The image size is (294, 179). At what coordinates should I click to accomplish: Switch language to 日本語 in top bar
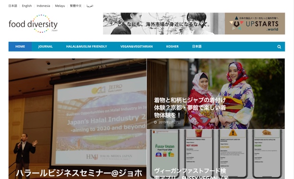click(13, 6)
